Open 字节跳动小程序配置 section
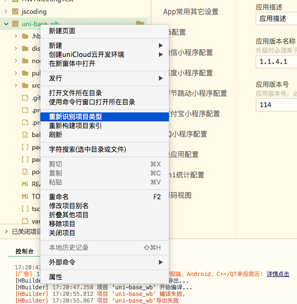 click(x=198, y=93)
